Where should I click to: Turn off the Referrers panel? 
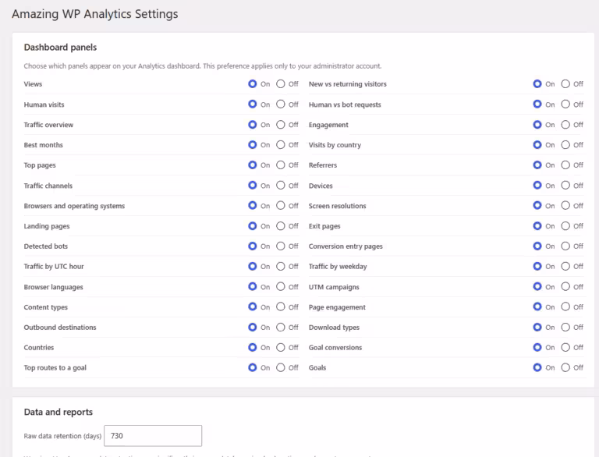[565, 165]
